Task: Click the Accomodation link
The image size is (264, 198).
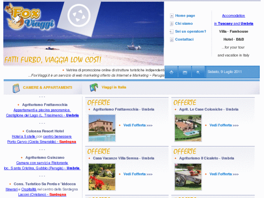Action: pyautogui.click(x=233, y=16)
